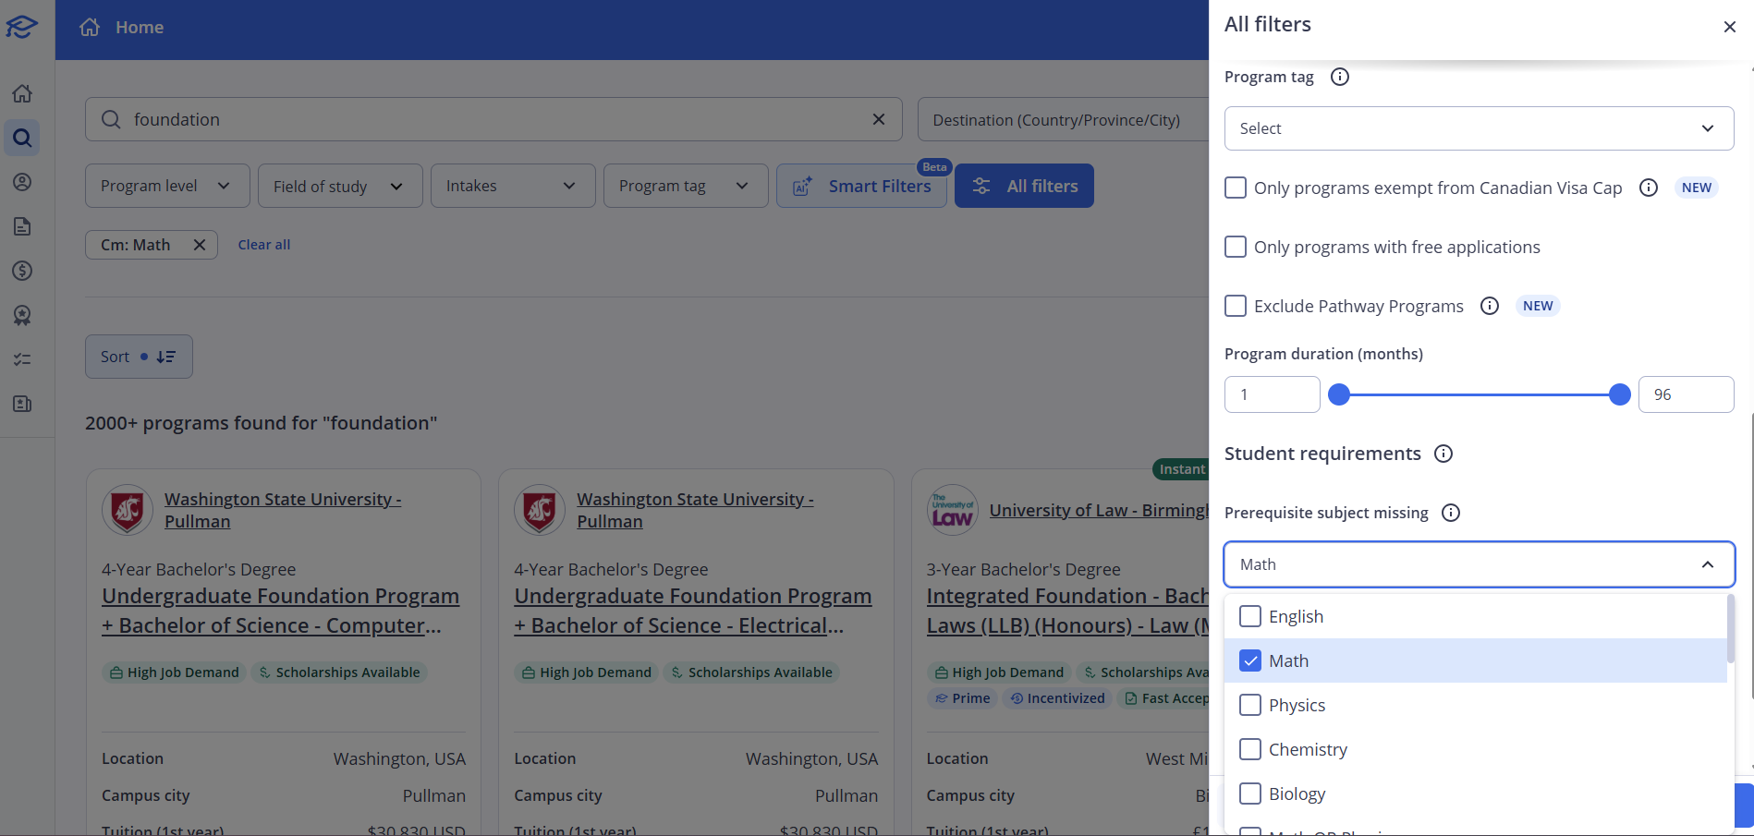Open the award badge icon in sidebar
The image size is (1754, 836).
pyautogui.click(x=22, y=315)
